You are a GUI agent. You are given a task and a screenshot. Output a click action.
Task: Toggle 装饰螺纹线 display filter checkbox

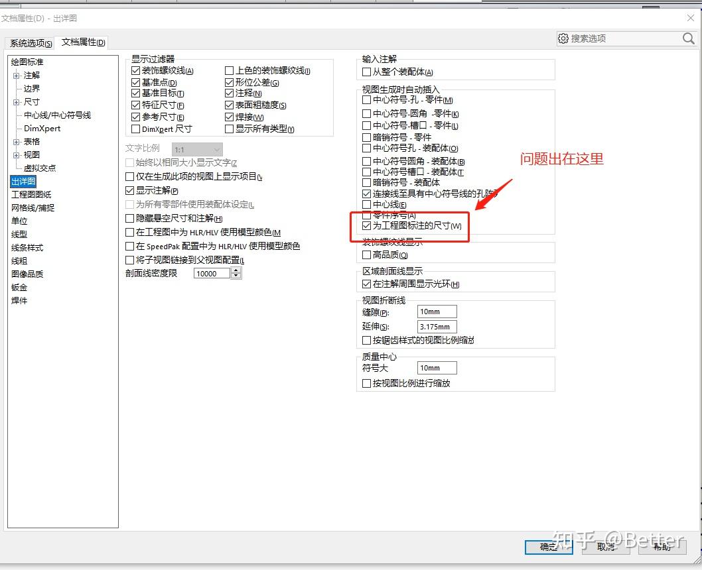click(136, 71)
